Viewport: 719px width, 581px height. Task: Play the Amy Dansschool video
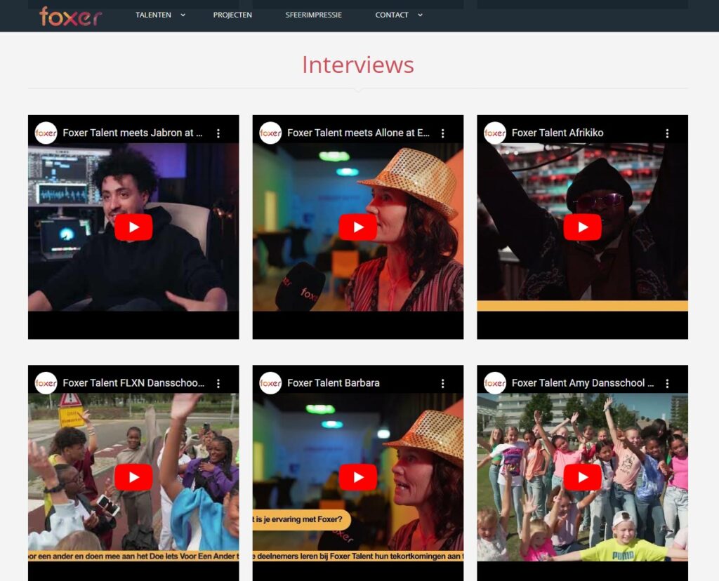click(x=582, y=477)
